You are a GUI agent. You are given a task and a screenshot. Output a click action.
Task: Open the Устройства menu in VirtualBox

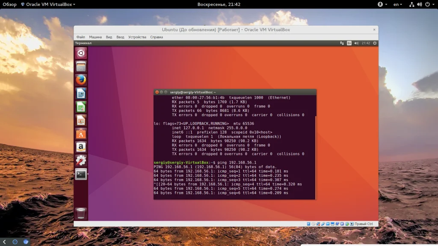(x=137, y=37)
